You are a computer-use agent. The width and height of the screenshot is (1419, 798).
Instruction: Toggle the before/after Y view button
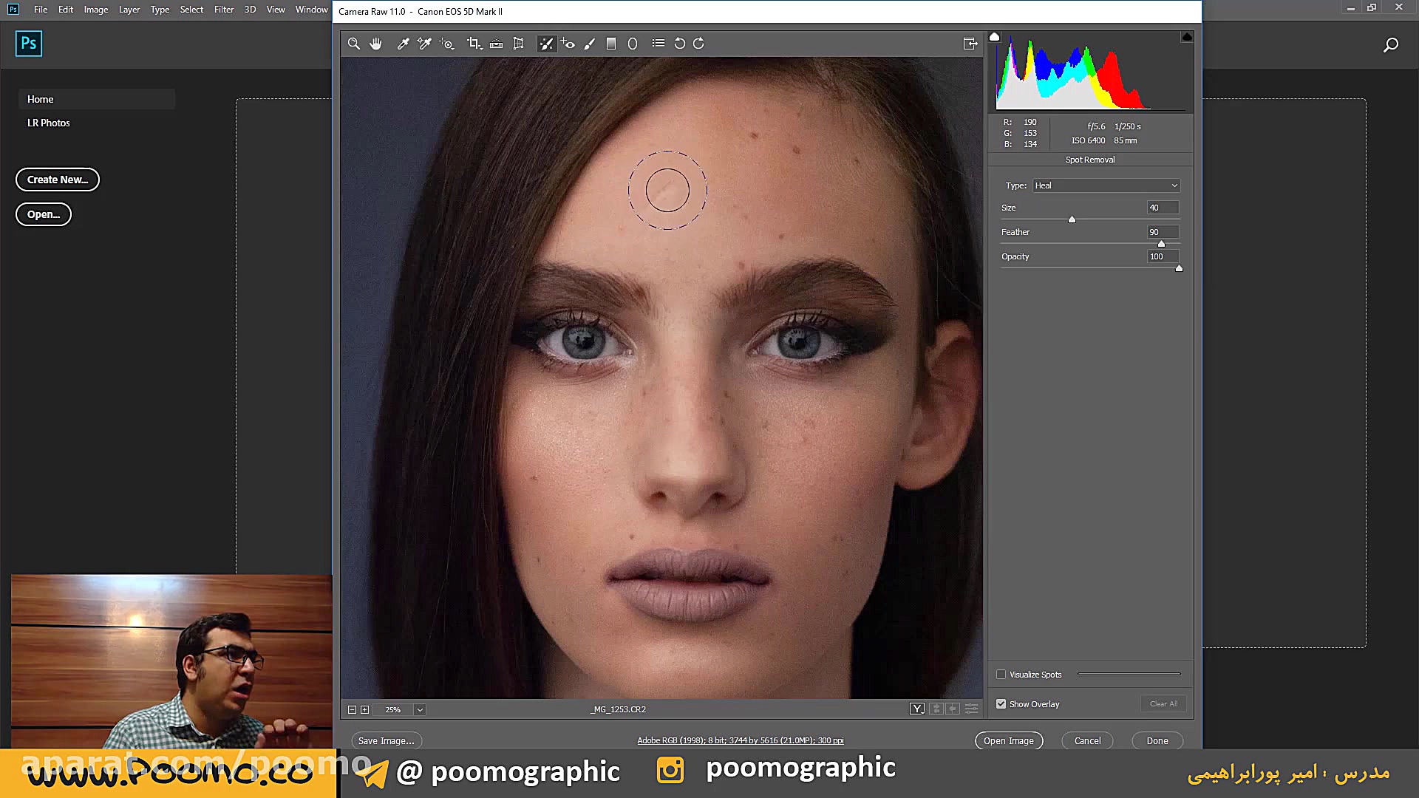[x=916, y=708]
